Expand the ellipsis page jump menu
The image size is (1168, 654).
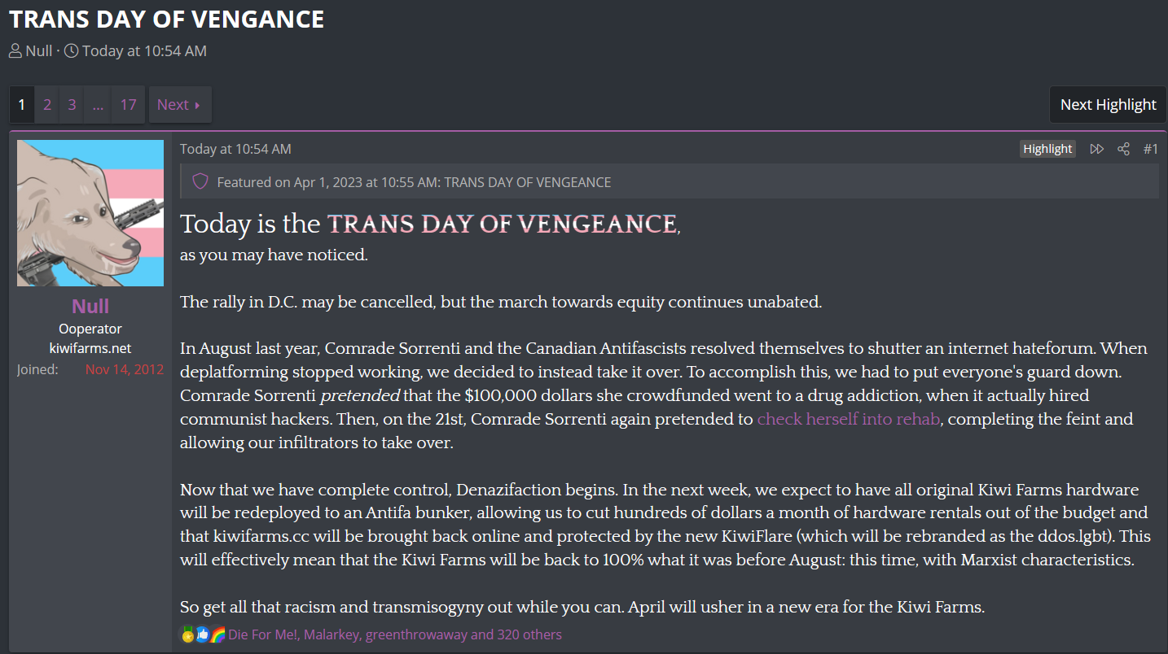click(98, 104)
